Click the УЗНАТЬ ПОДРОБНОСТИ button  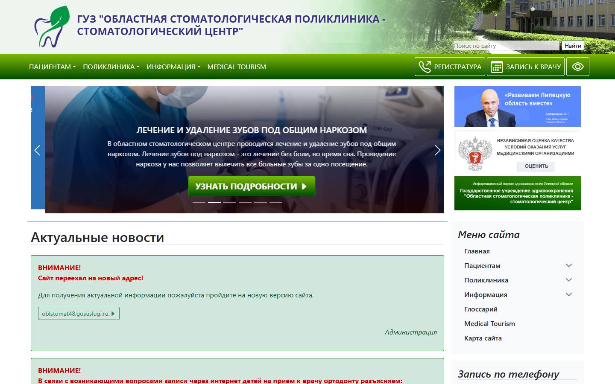(x=252, y=186)
